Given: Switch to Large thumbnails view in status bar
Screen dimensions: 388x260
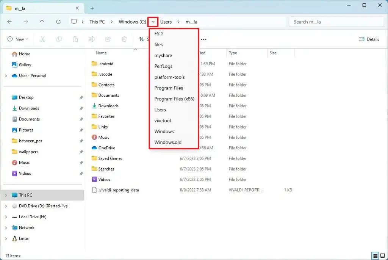Looking at the screenshot, I should (x=383, y=256).
